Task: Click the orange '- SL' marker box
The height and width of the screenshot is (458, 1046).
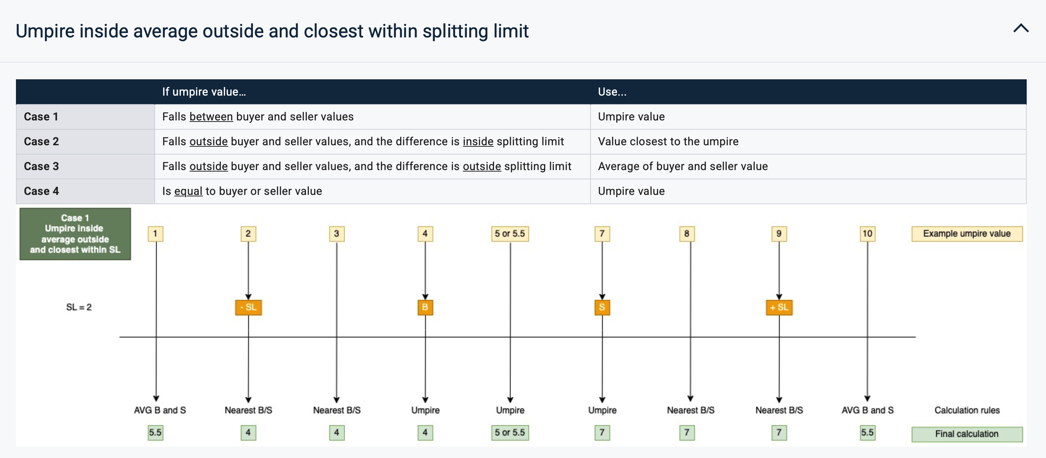Action: click(x=248, y=307)
